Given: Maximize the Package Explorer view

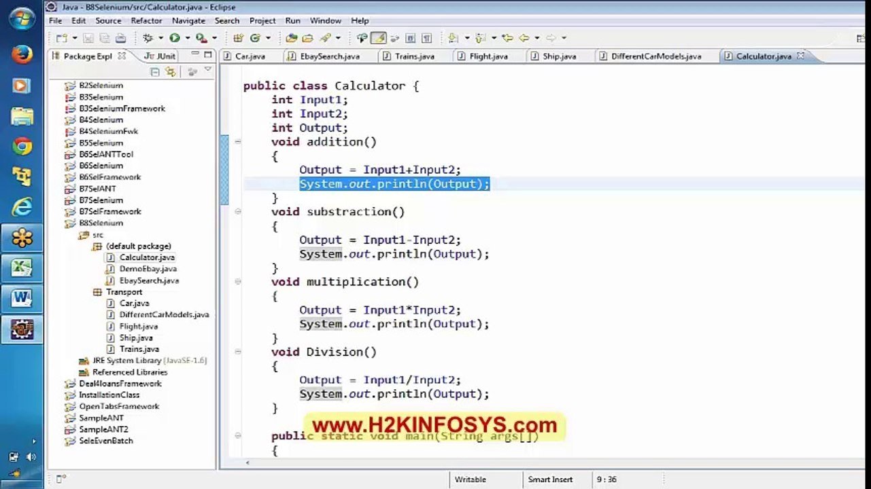Looking at the screenshot, I should click(208, 55).
